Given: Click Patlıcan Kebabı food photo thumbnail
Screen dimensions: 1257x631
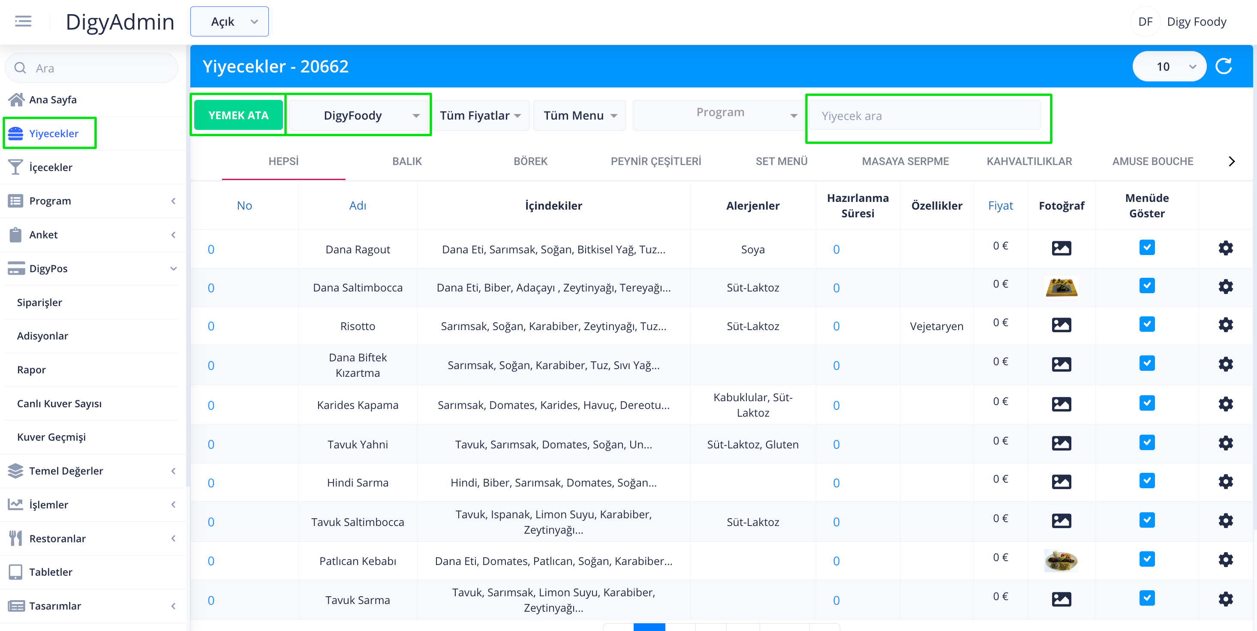Looking at the screenshot, I should 1062,561.
